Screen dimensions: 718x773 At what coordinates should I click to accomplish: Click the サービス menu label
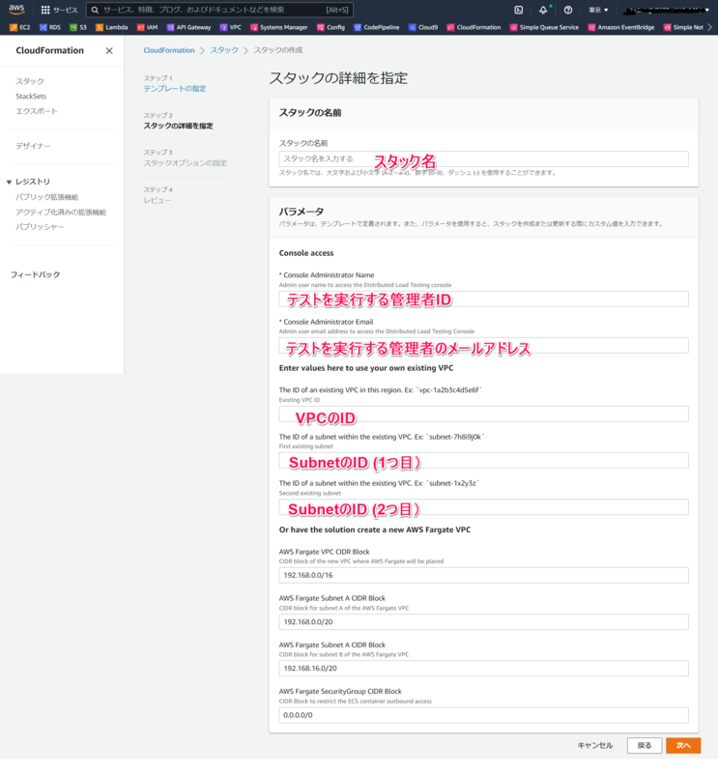click(x=65, y=10)
